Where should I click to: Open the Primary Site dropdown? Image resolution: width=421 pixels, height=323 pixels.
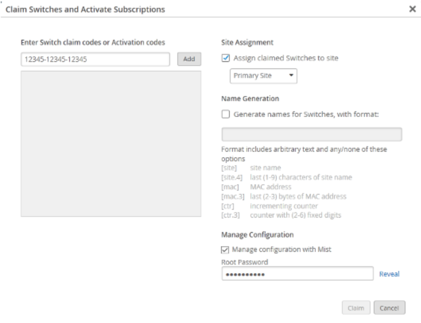(263, 76)
